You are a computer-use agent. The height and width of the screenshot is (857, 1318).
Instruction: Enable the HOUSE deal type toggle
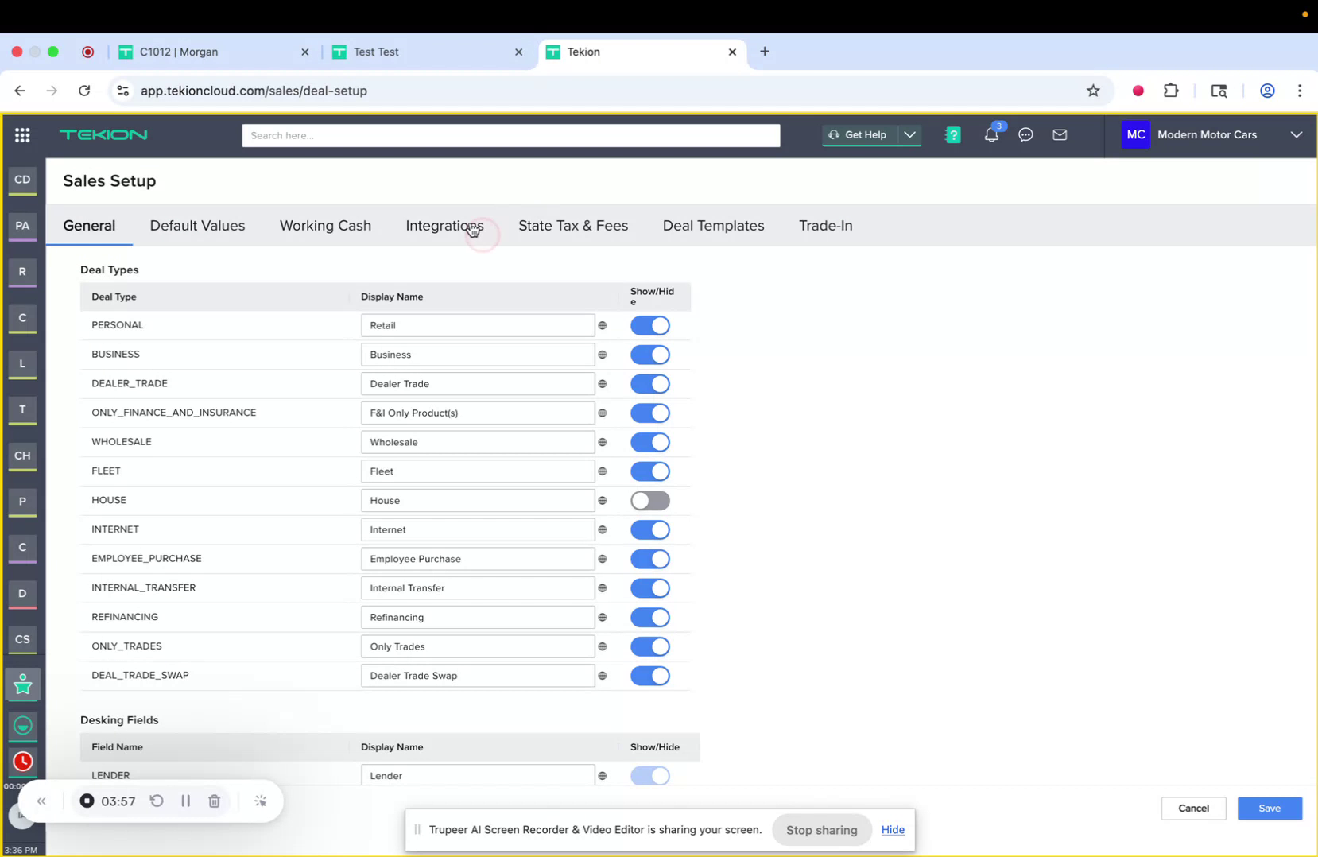650,500
